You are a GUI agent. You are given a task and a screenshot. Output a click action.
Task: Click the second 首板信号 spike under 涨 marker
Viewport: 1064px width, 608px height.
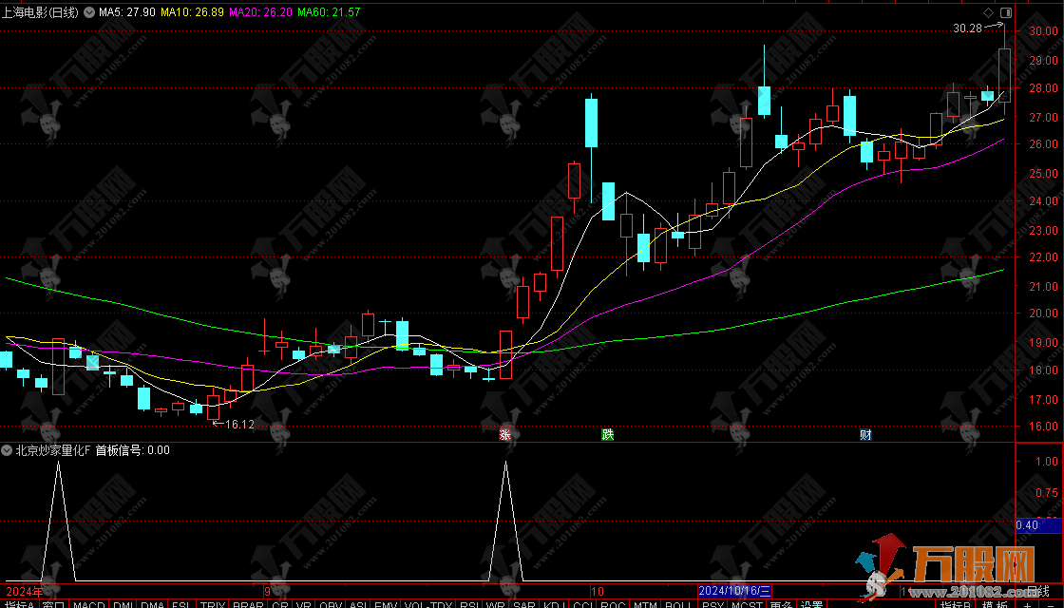[505, 522]
